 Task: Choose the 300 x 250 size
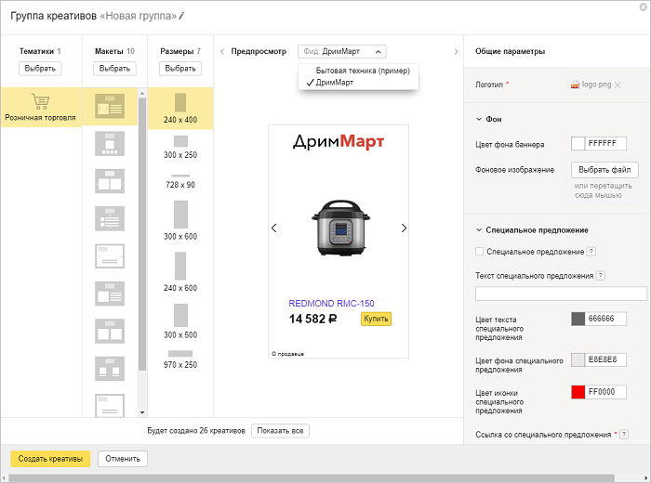click(180, 147)
